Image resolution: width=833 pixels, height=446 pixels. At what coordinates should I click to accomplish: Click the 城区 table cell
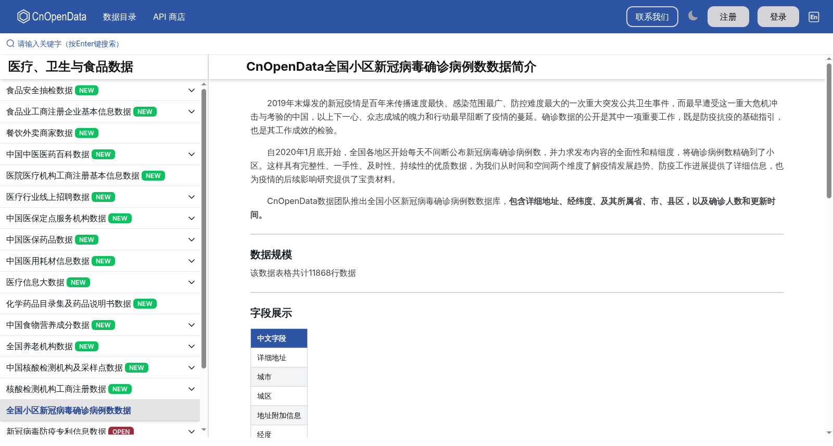[x=279, y=396]
